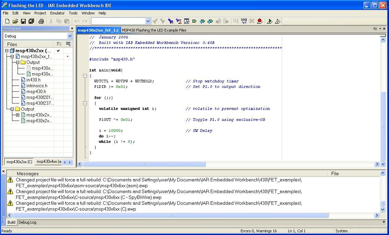Open the Emulator menu
The height and width of the screenshot is (235, 389).
coord(57,13)
